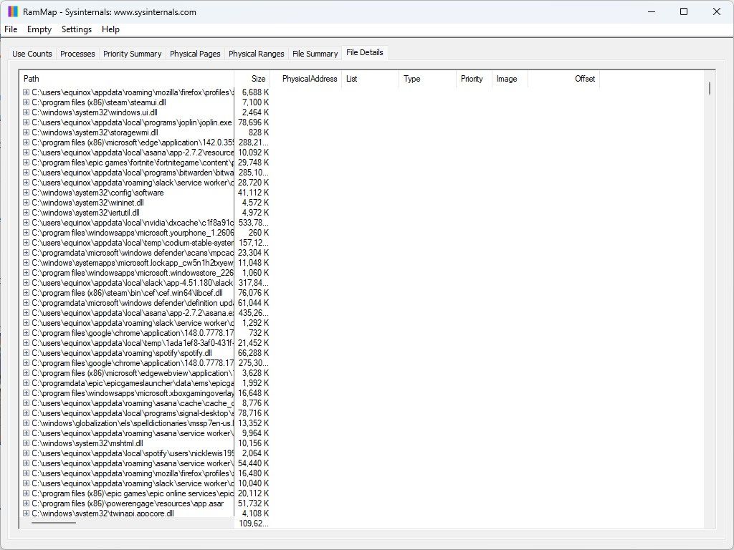
Task: Click the 41,112 K size value
Action: (253, 193)
